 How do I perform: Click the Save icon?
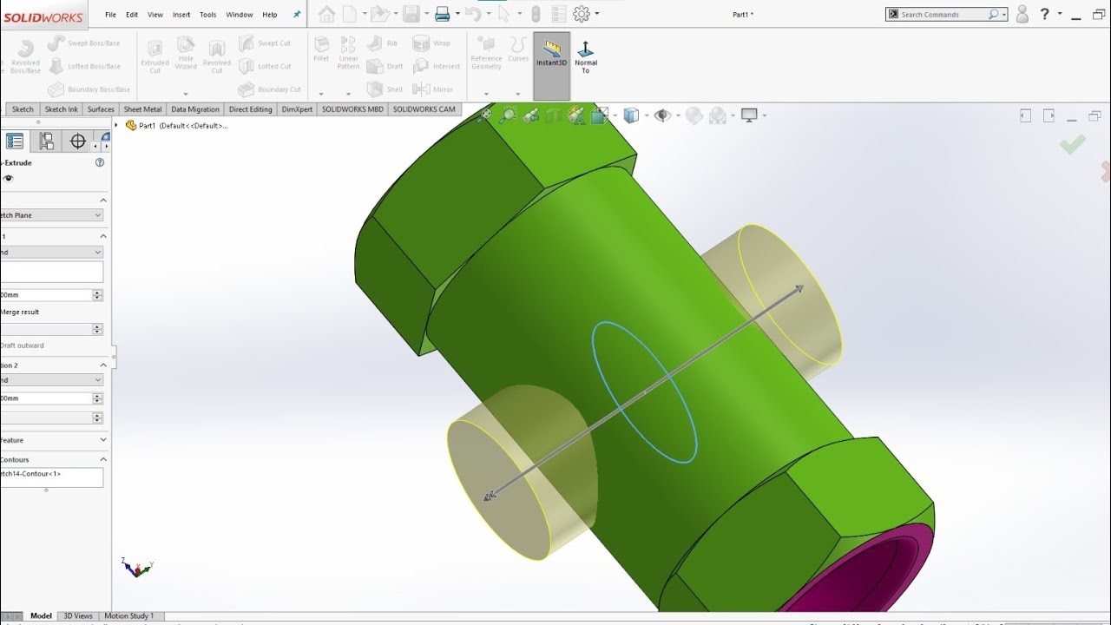[x=411, y=14]
